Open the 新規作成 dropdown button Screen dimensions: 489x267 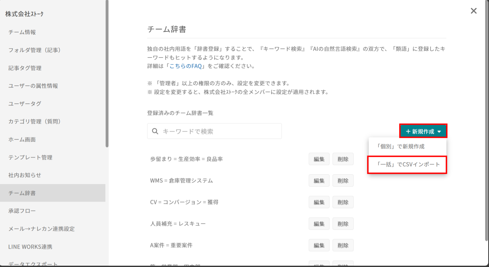tap(423, 131)
